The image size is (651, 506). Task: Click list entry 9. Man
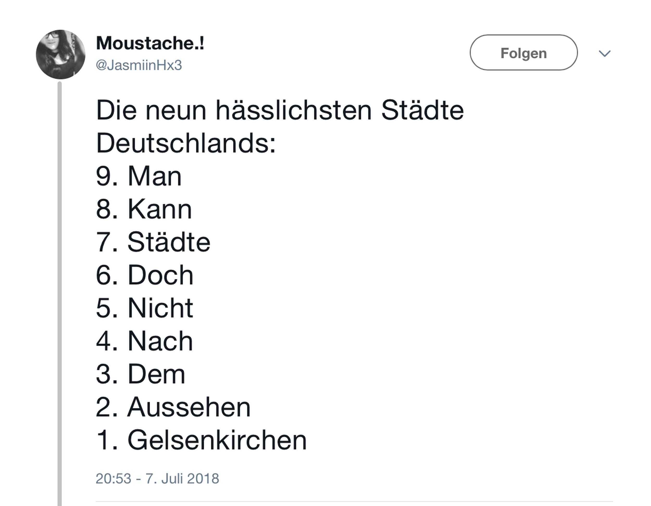[139, 176]
